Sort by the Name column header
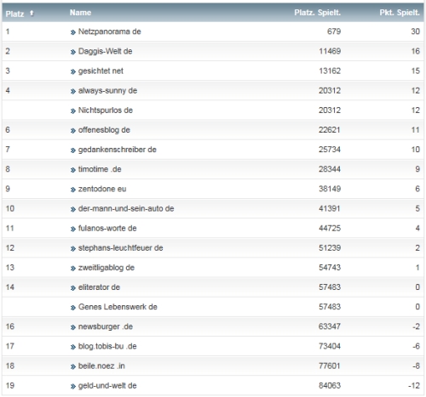 click(x=80, y=13)
